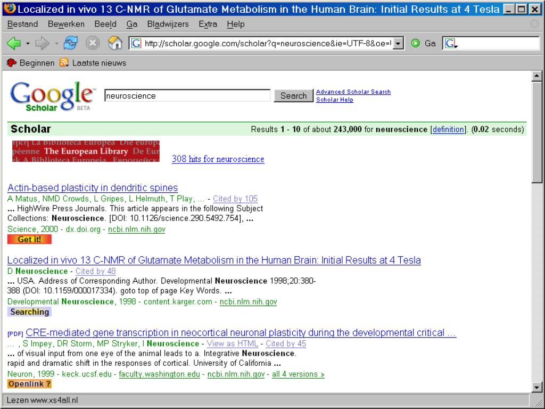Image resolution: width=545 pixels, height=409 pixels.
Task: Click Cited by 48 link
Action: click(x=96, y=271)
